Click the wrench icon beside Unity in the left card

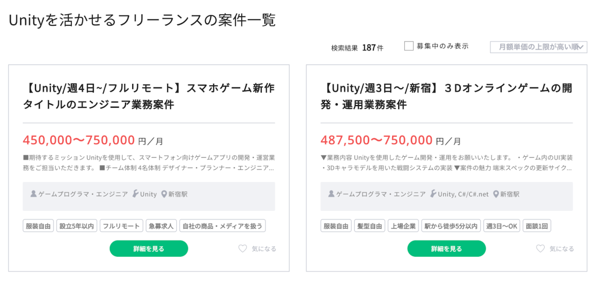click(135, 194)
